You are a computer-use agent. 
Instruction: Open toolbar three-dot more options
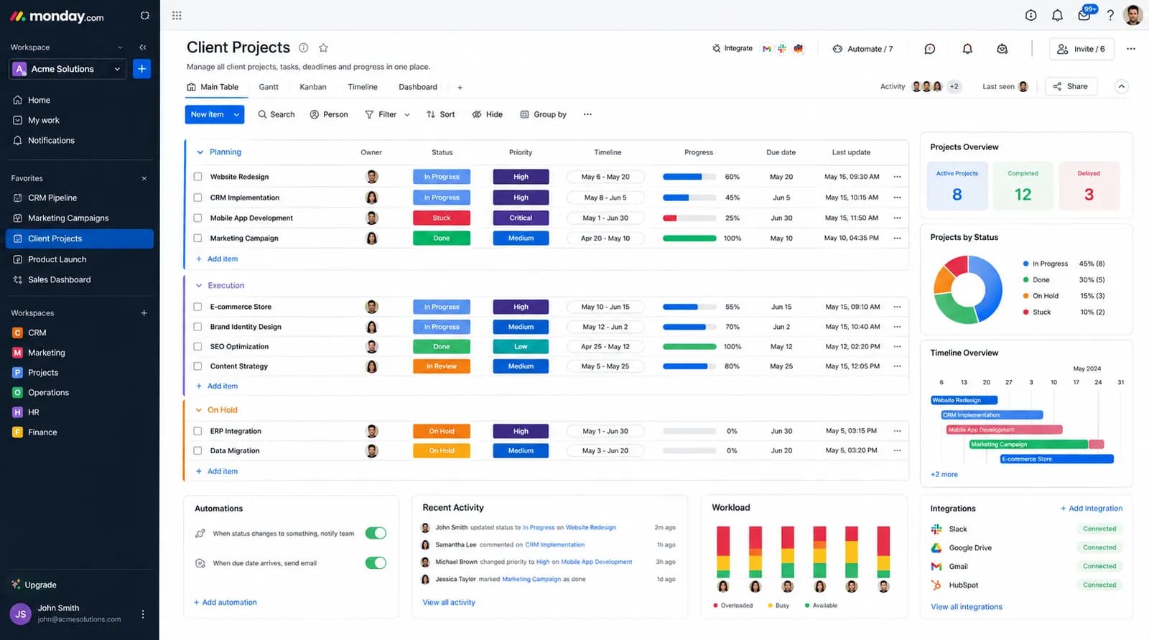pos(587,114)
